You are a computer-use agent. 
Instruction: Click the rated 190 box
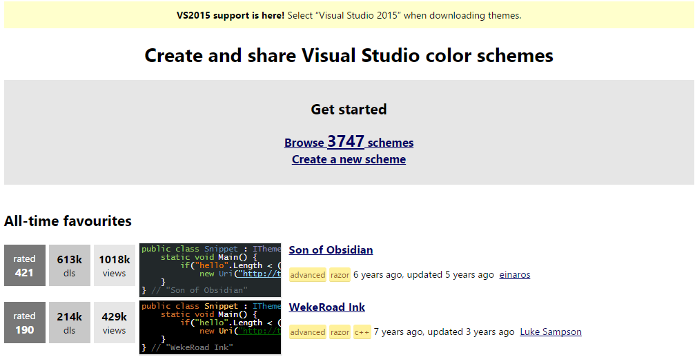(x=25, y=323)
